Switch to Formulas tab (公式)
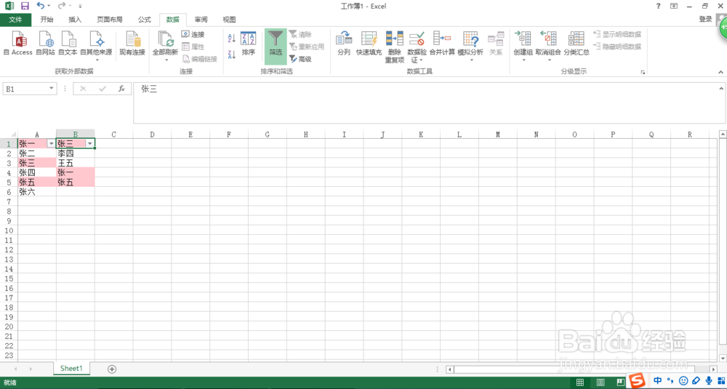The height and width of the screenshot is (389, 727). (145, 20)
